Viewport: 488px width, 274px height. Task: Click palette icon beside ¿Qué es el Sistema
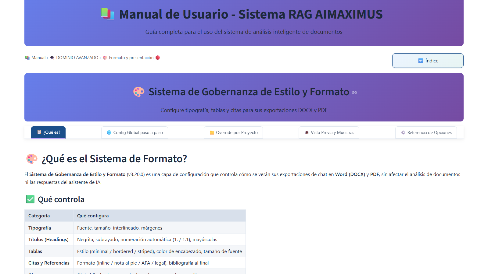pos(32,159)
